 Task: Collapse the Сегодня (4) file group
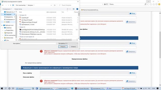tap(19, 15)
